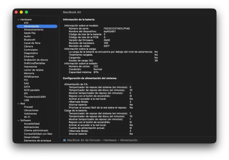Select Wi-Fi under Red
Viewport: 229px width, 160px height.
tap(27, 117)
